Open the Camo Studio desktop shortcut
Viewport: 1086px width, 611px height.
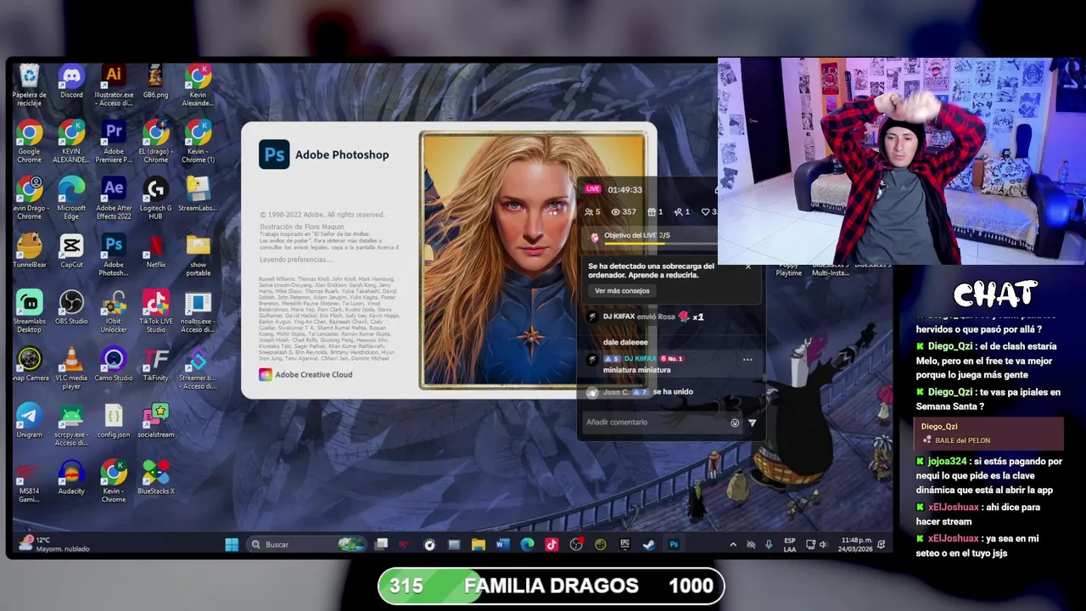pos(114,364)
